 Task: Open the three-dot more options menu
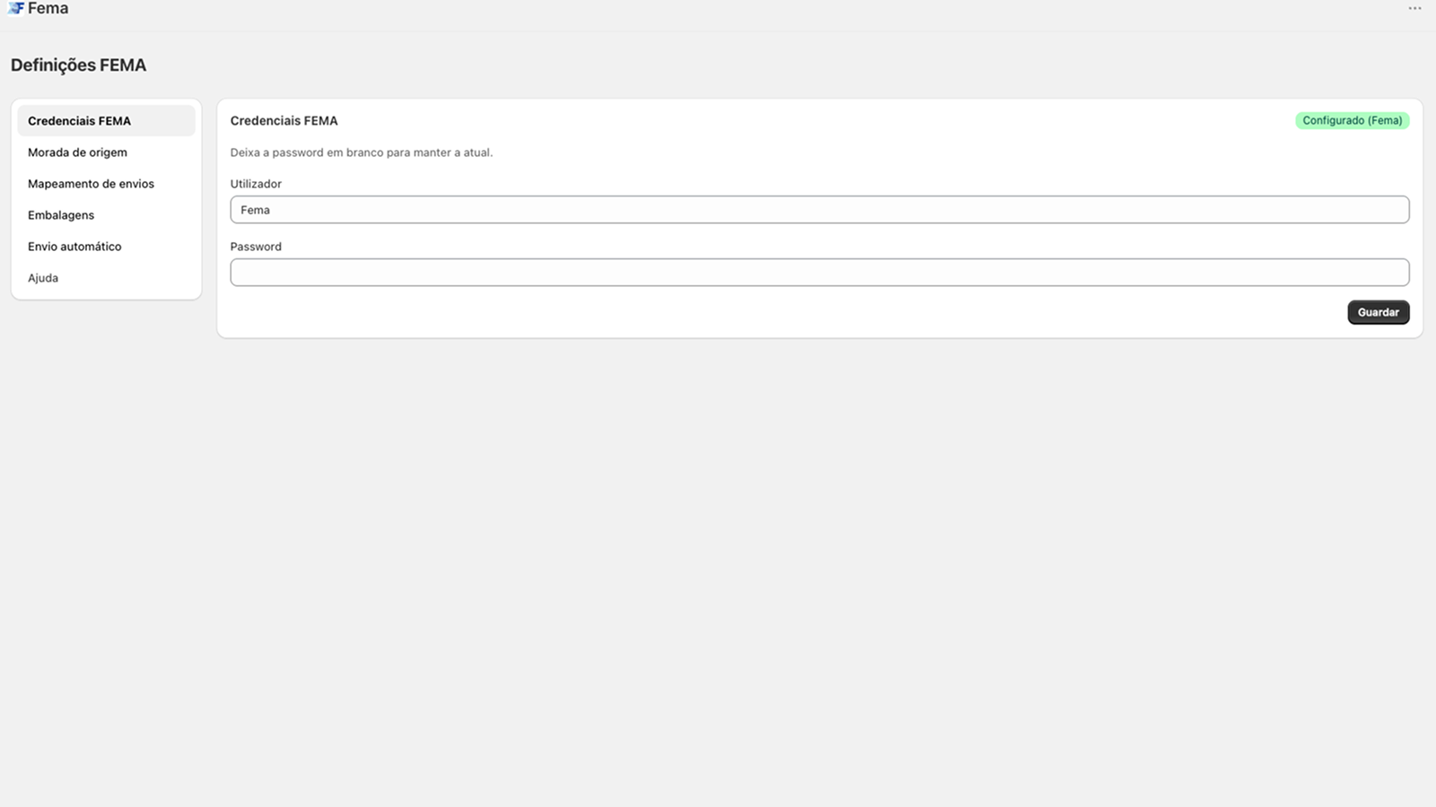tap(1414, 8)
